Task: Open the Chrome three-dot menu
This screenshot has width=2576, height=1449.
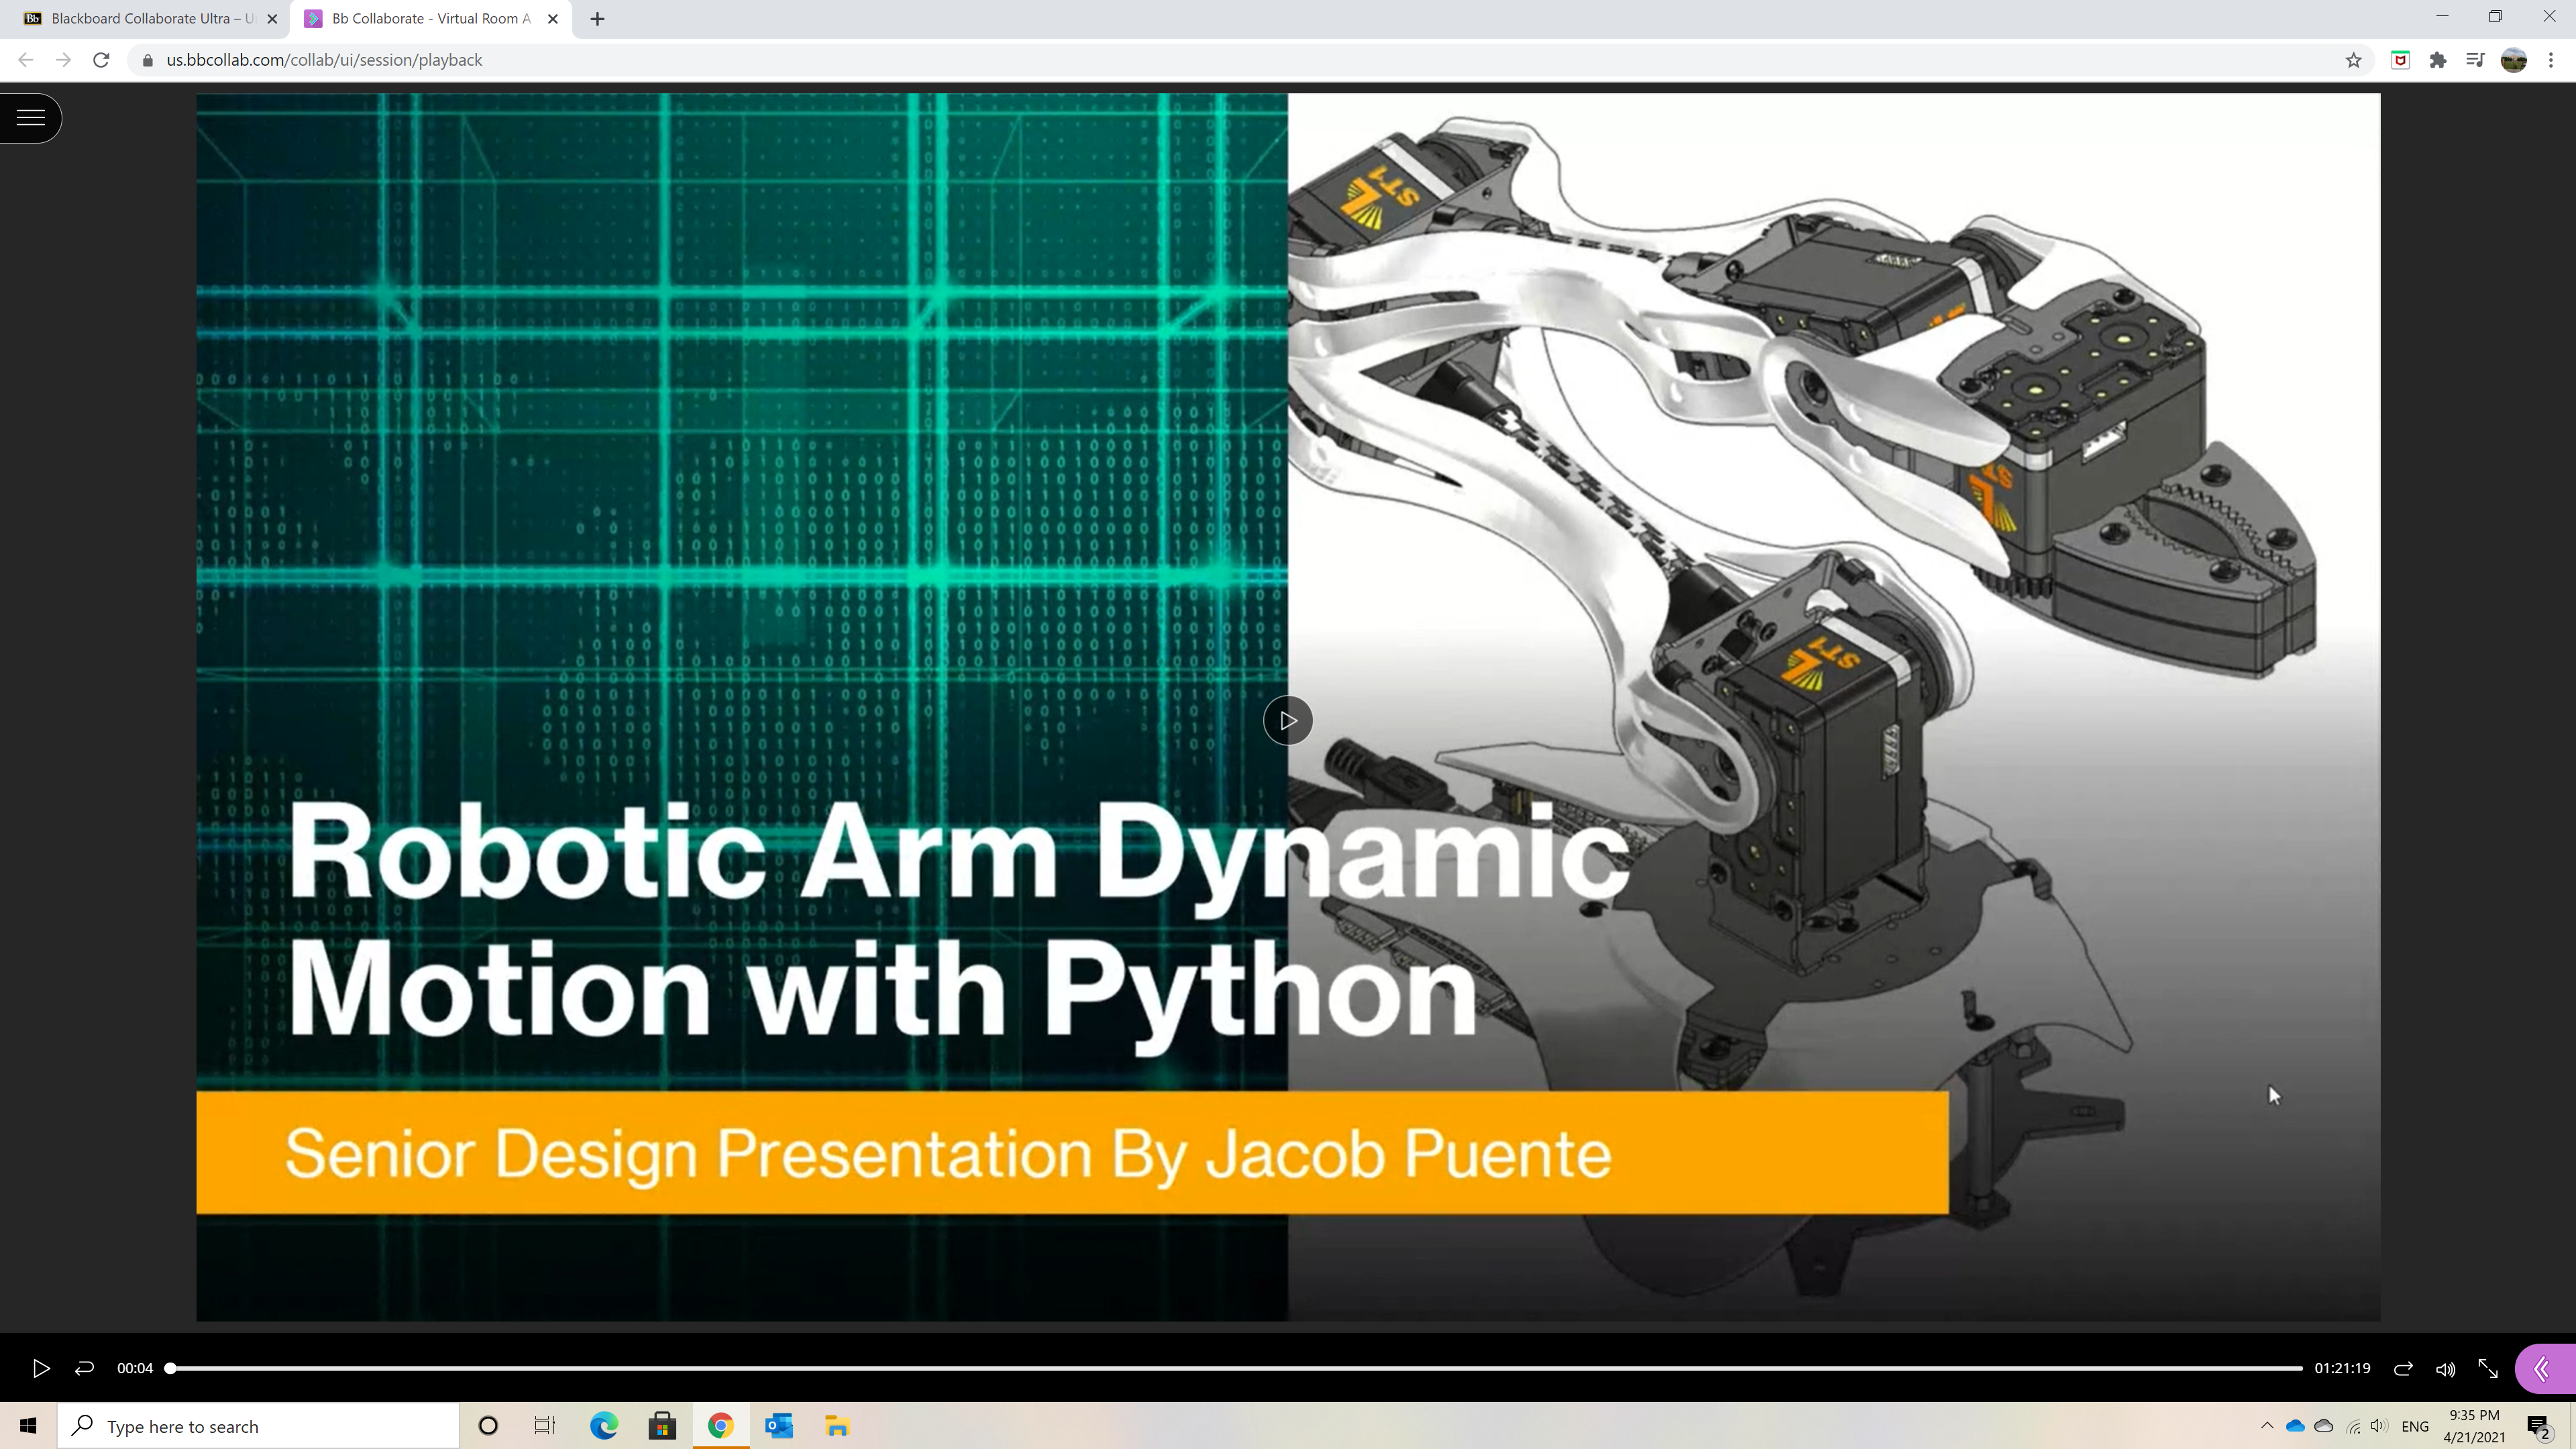Action: 2551,60
